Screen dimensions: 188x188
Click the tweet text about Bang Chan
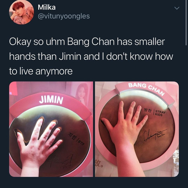click(x=91, y=56)
